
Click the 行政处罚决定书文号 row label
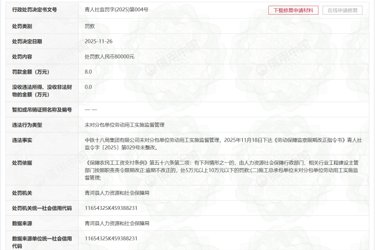(x=35, y=10)
